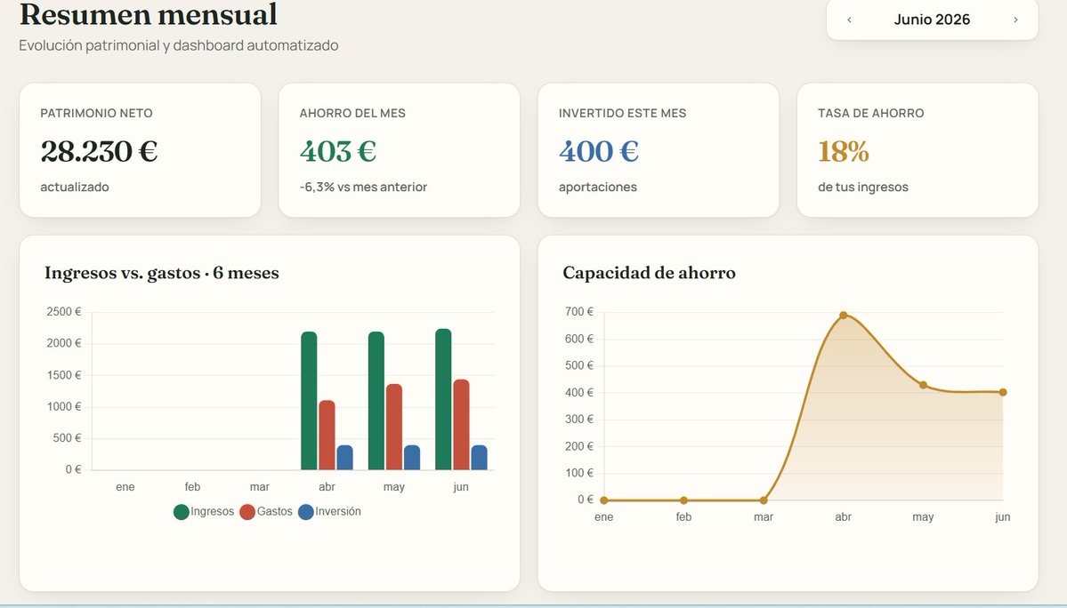Select the 403 € savings value
The width and height of the screenshot is (1067, 608).
(337, 151)
